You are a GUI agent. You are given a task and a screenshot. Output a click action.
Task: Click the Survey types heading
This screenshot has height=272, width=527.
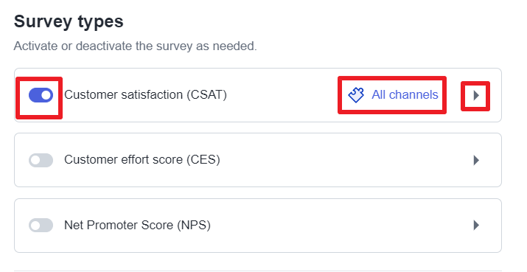click(69, 21)
